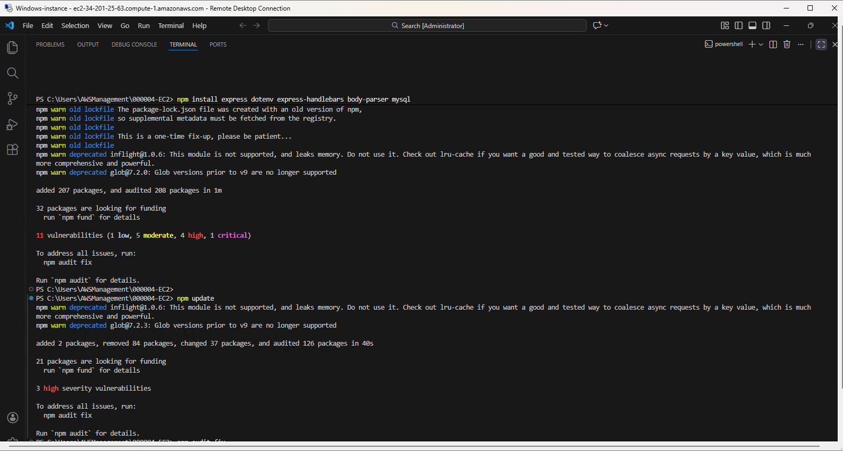Open the Accounts menu in activity bar
Image resolution: width=843 pixels, height=451 pixels.
pyautogui.click(x=13, y=418)
